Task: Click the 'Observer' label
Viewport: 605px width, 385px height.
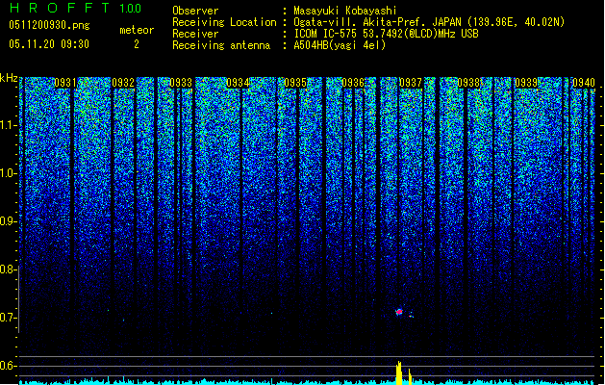Action: (x=195, y=11)
